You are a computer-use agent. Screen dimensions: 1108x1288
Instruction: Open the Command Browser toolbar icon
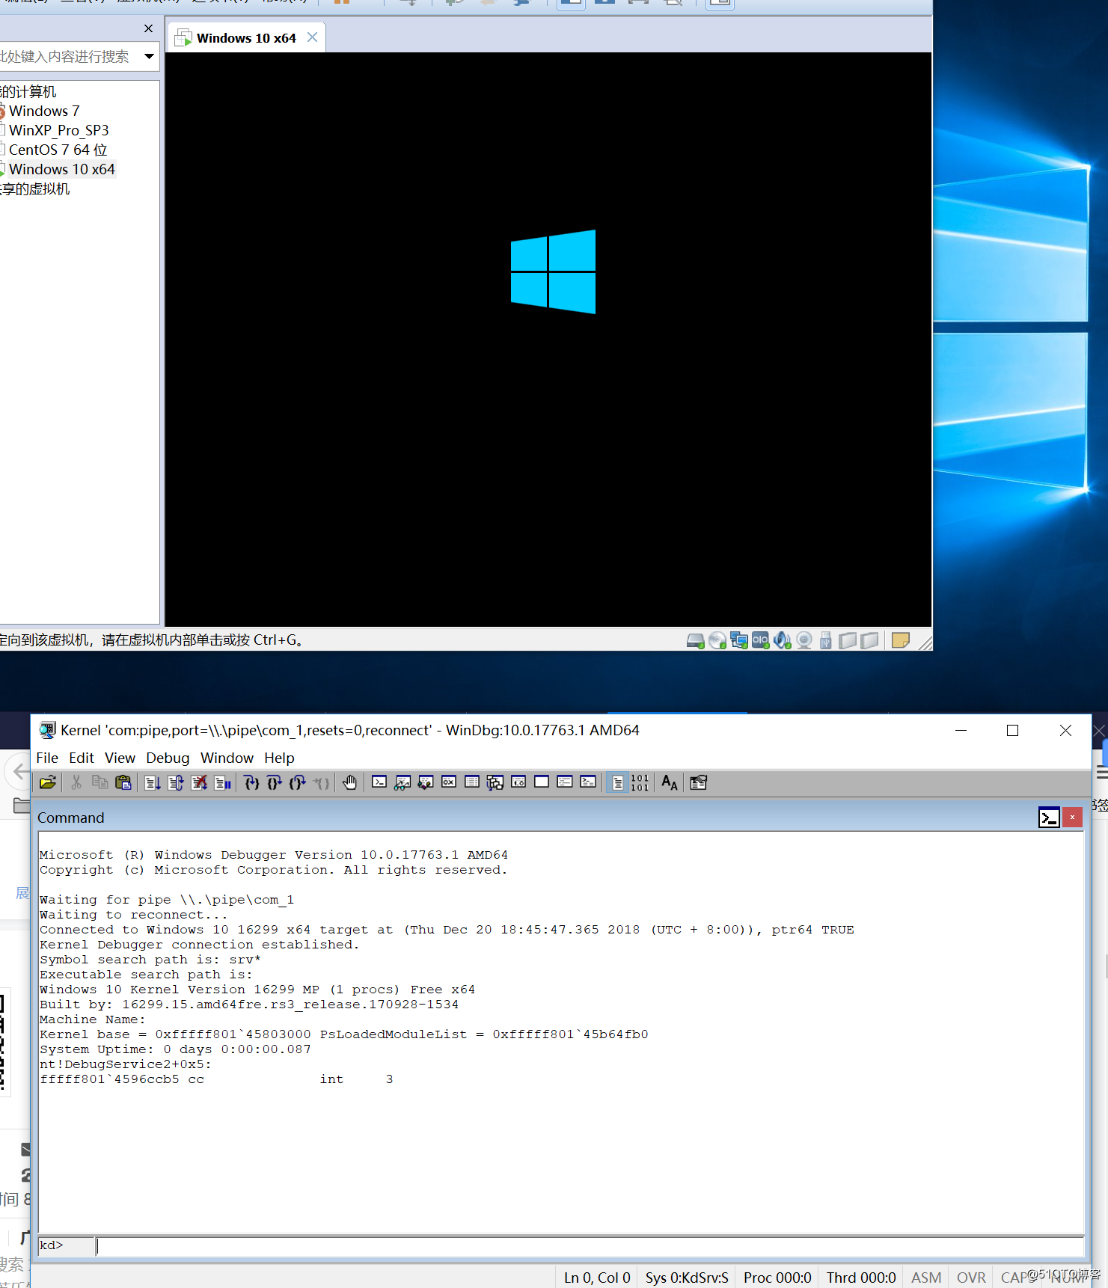(x=588, y=782)
